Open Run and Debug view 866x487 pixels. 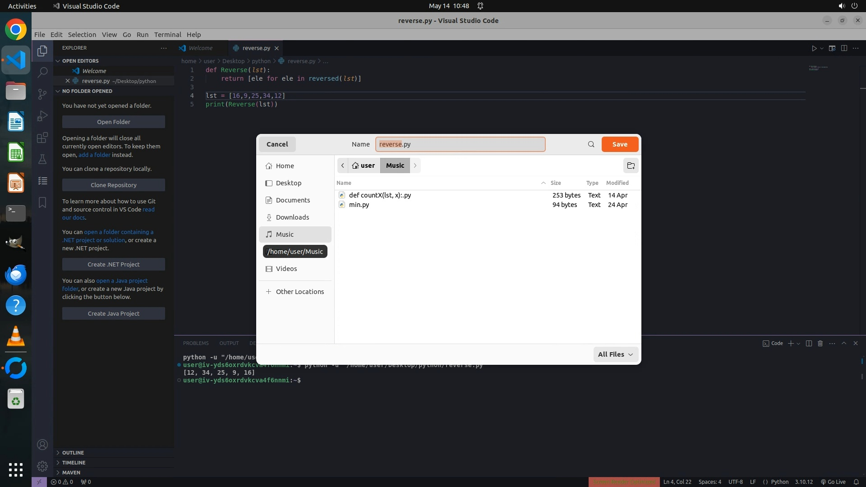[42, 116]
